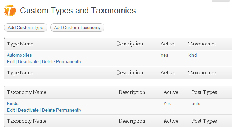
Task: Click the Add Custom Taxonomy button
Action: [x=77, y=28]
